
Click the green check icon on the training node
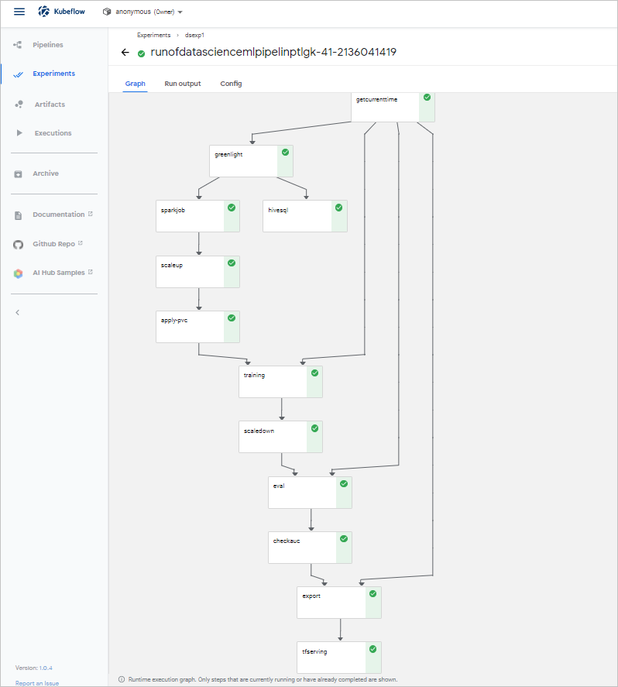pyautogui.click(x=314, y=373)
